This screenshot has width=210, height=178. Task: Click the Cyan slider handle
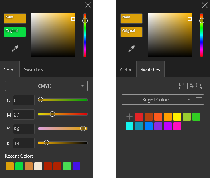(x=40, y=100)
